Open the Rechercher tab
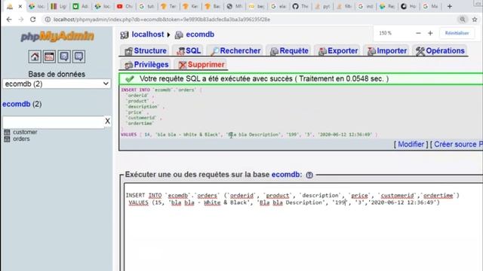Screen dimensions: 483x271 (235, 50)
